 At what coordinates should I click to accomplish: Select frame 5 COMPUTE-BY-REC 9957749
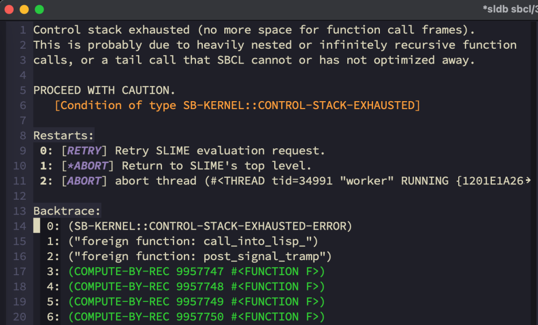(x=196, y=301)
